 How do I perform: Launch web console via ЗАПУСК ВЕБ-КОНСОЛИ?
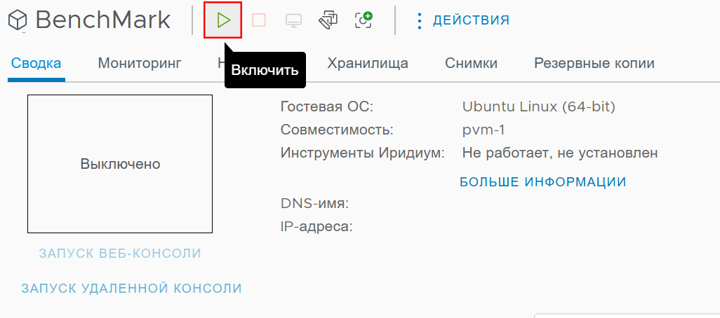pos(120,254)
